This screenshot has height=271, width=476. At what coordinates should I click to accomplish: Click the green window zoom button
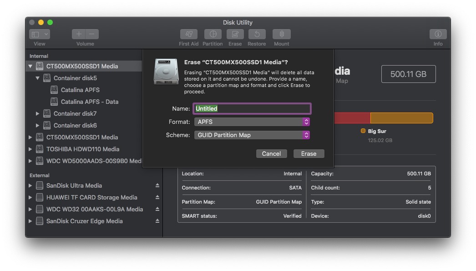click(50, 22)
